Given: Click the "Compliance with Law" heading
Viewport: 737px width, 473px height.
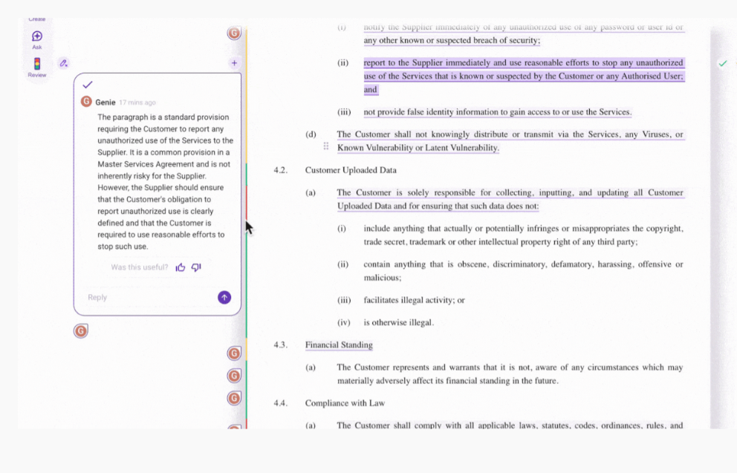Looking at the screenshot, I should [345, 403].
